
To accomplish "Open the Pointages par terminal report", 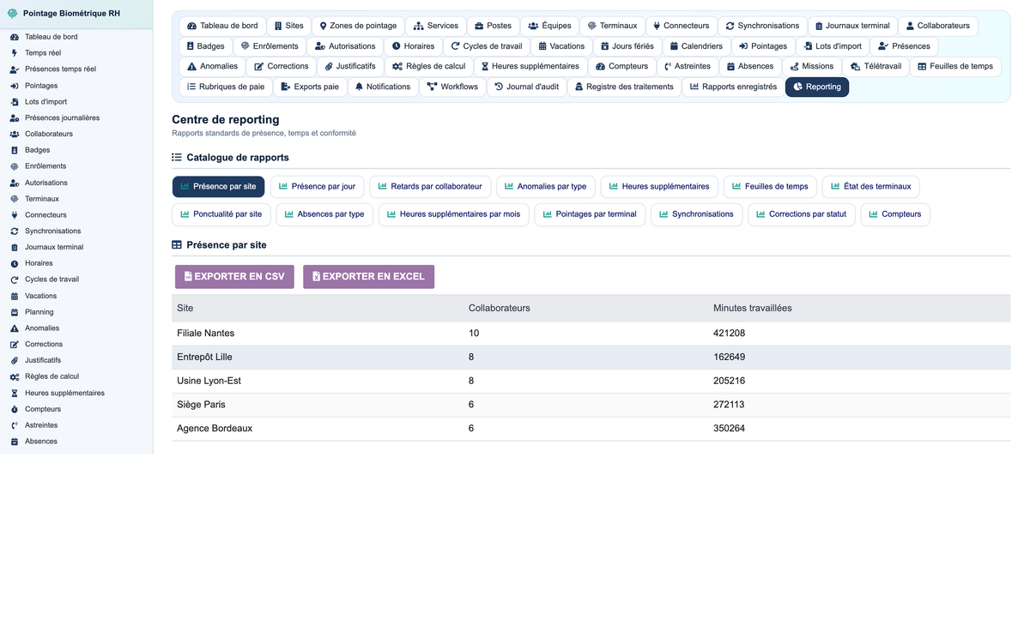I will click(590, 214).
